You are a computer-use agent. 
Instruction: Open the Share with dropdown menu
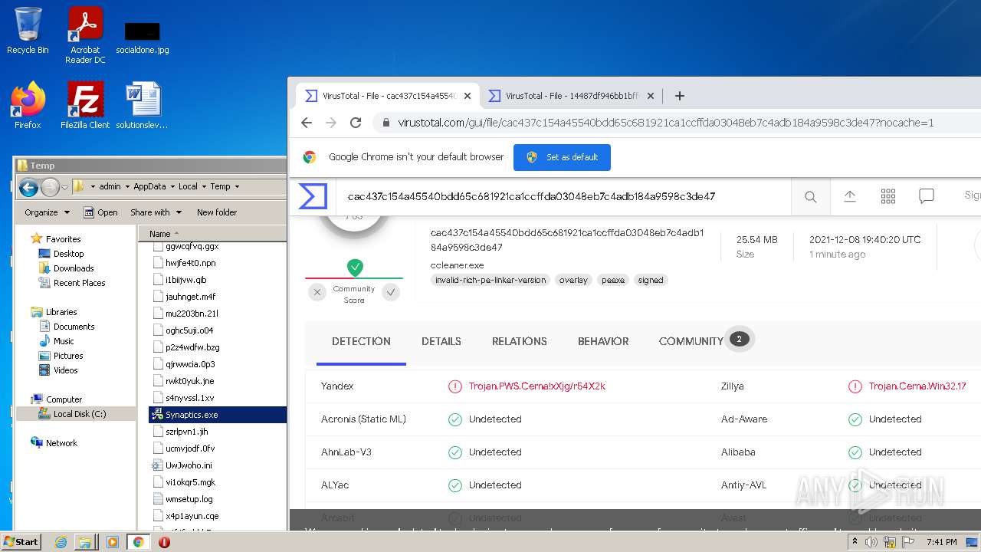(x=156, y=212)
